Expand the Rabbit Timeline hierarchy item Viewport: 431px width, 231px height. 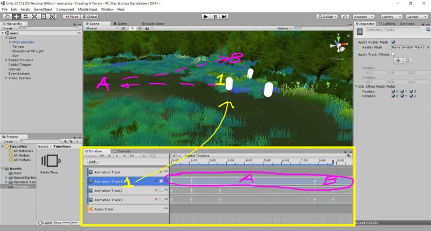pos(6,59)
